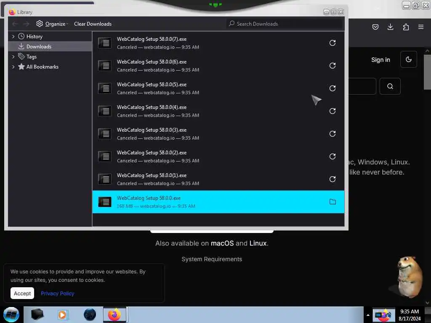Open the dark globe taskbar icon
The height and width of the screenshot is (323, 431).
click(x=90, y=315)
